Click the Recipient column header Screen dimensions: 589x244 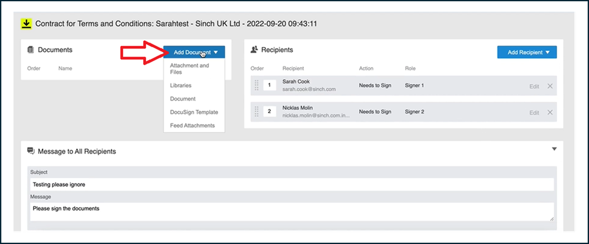coord(293,68)
